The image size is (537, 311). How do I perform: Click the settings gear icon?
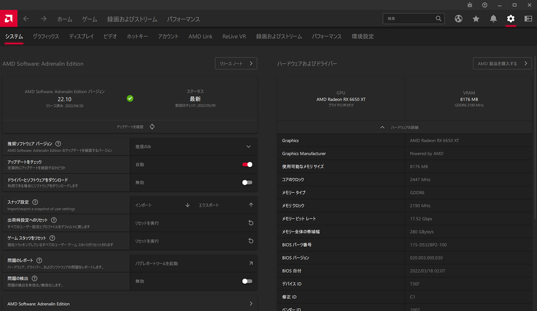click(x=511, y=19)
